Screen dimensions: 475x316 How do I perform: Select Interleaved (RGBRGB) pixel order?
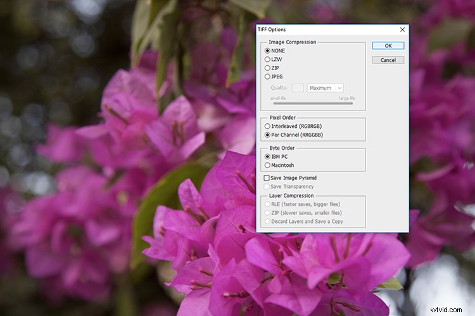[267, 126]
